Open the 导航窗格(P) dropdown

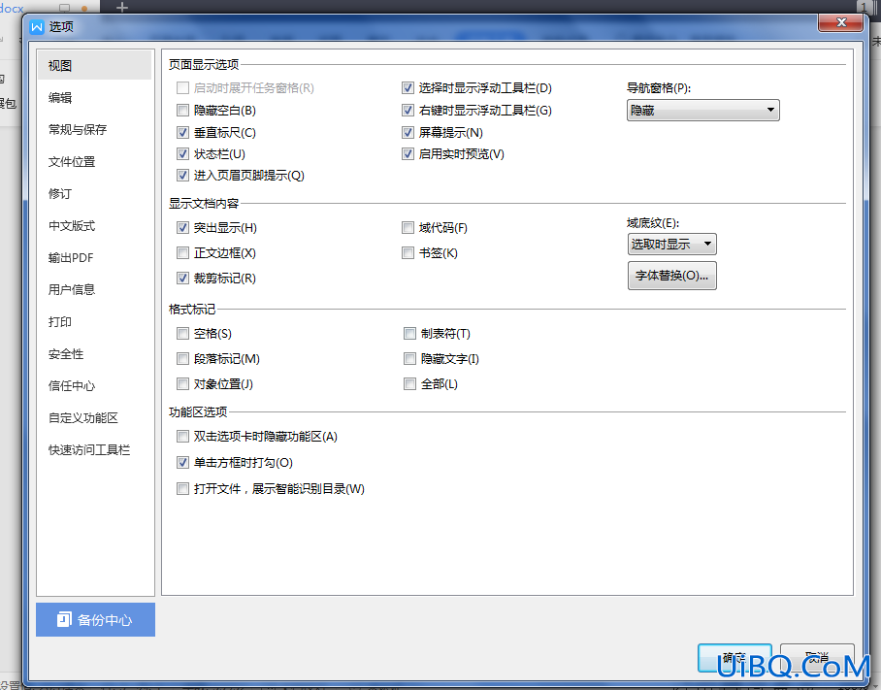coord(702,110)
